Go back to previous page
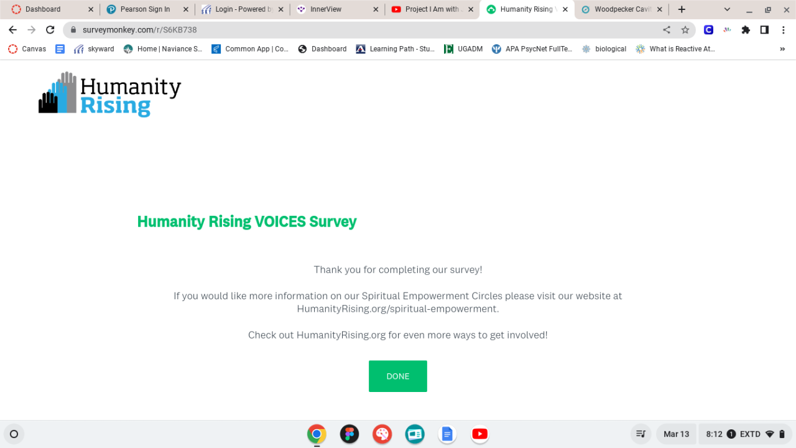This screenshot has width=796, height=448. (12, 30)
